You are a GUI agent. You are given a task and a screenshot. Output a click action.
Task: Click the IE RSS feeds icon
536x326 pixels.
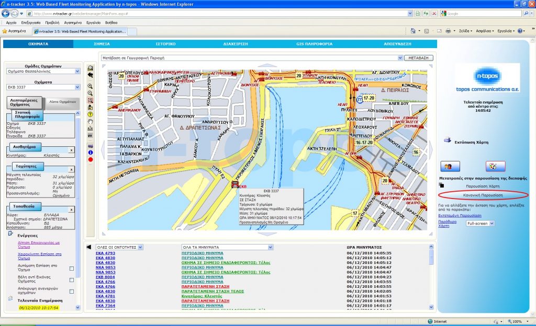click(426, 31)
